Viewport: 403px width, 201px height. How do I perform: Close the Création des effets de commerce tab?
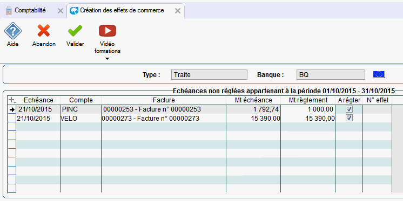178,11
